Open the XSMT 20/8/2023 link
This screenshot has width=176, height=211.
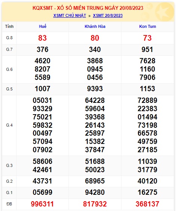(108, 15)
